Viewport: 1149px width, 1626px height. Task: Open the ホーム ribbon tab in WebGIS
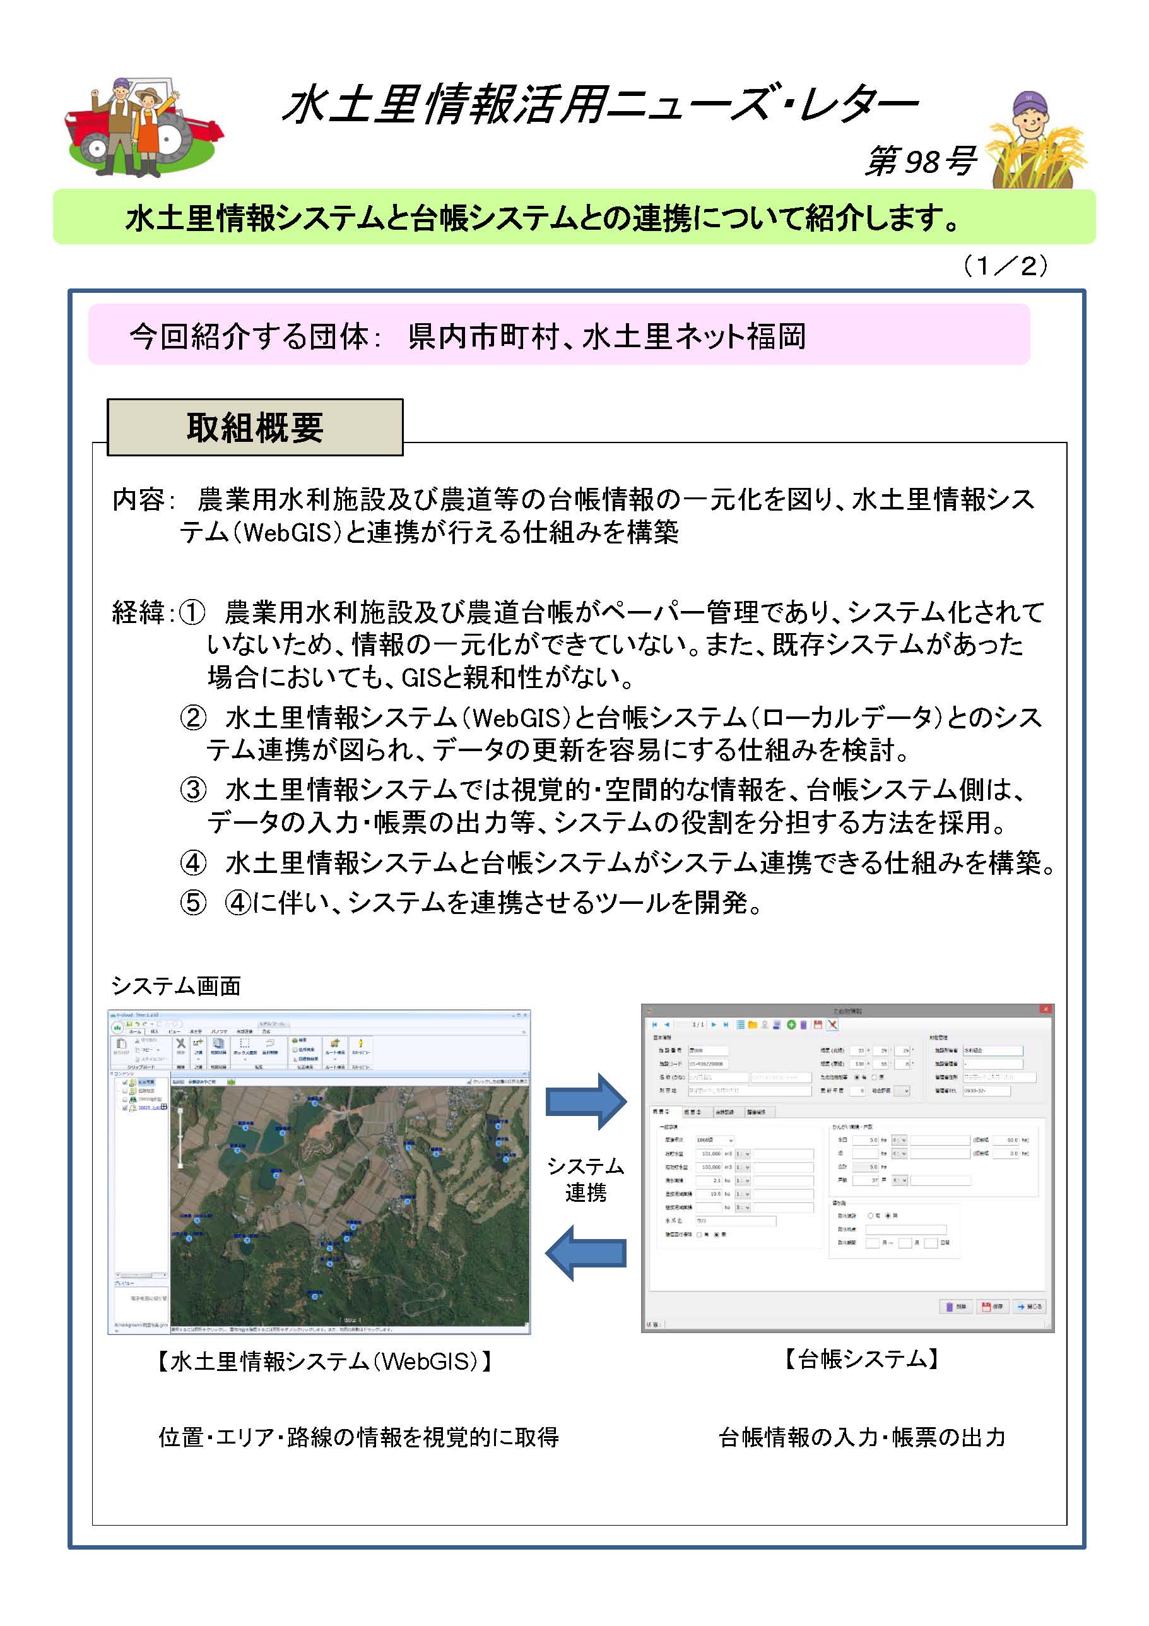(134, 1032)
